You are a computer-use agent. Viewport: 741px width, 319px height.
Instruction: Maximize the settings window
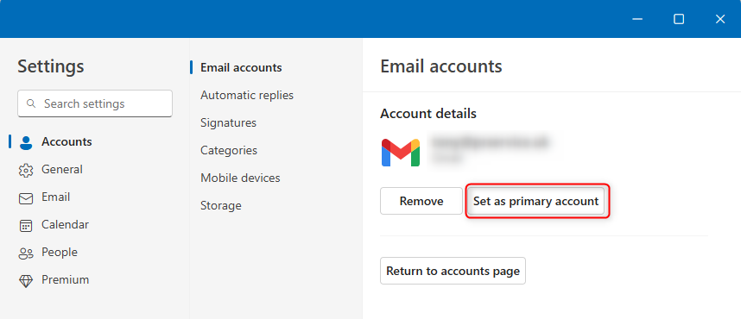click(679, 19)
